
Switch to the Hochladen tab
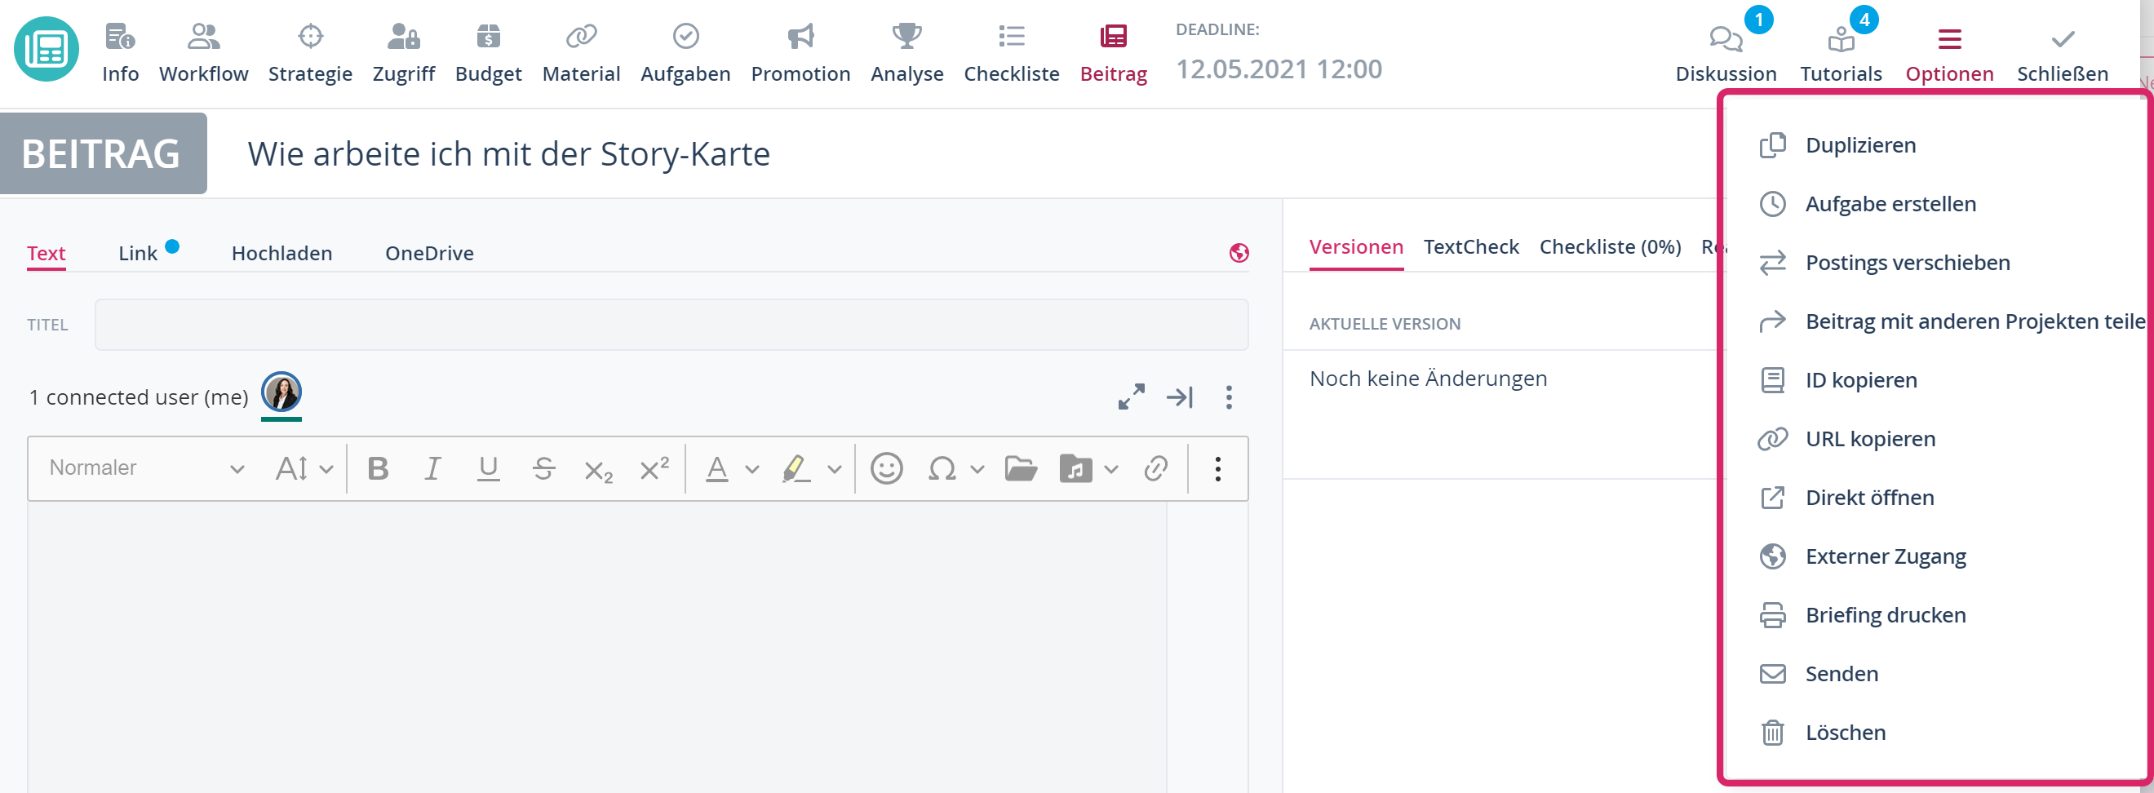(x=281, y=254)
